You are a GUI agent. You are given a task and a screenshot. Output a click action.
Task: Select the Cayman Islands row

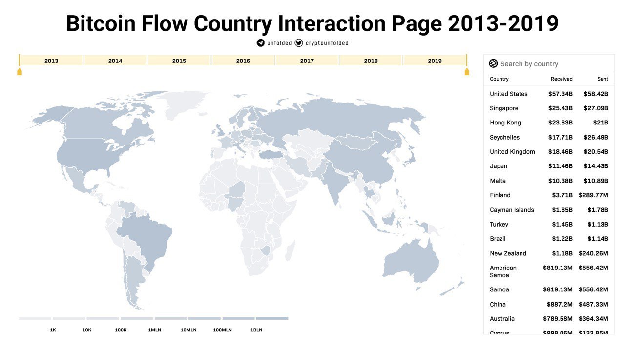pos(549,209)
